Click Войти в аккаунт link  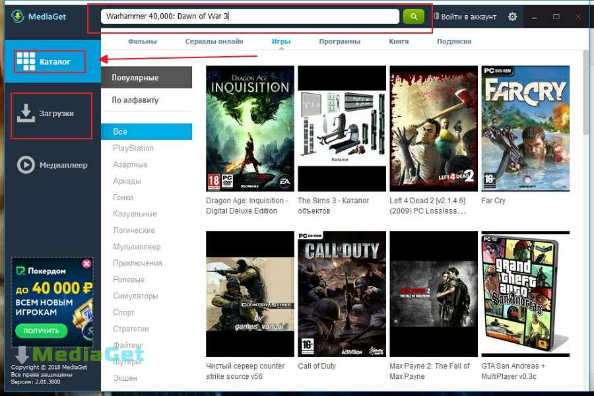(x=465, y=16)
